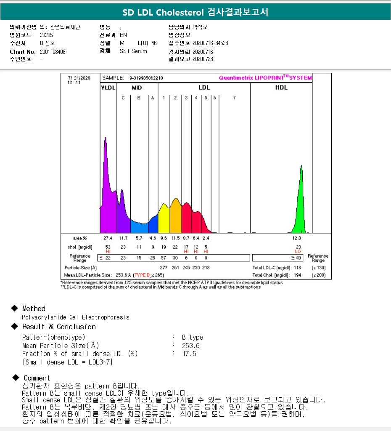Click the diamond bullet beside Method
The width and height of the screenshot is (391, 431).
16,309
